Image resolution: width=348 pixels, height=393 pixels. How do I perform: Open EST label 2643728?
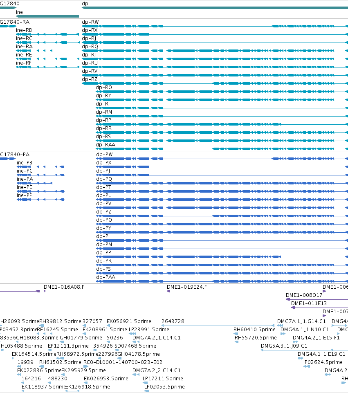[x=173, y=321]
